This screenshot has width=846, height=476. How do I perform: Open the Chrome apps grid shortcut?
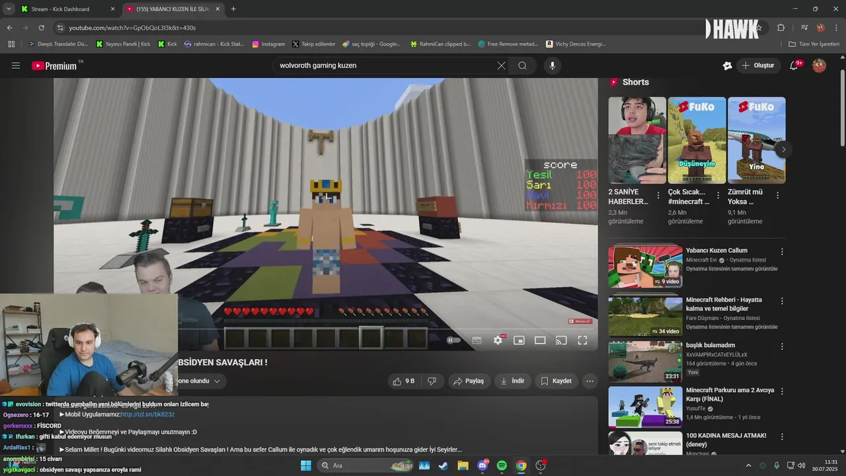11,44
